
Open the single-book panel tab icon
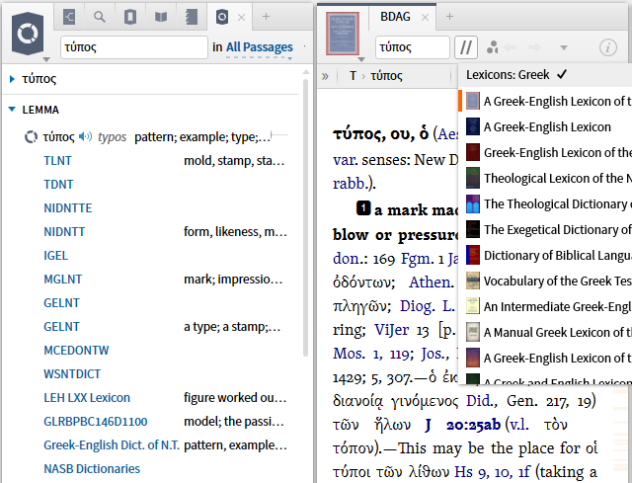130,17
